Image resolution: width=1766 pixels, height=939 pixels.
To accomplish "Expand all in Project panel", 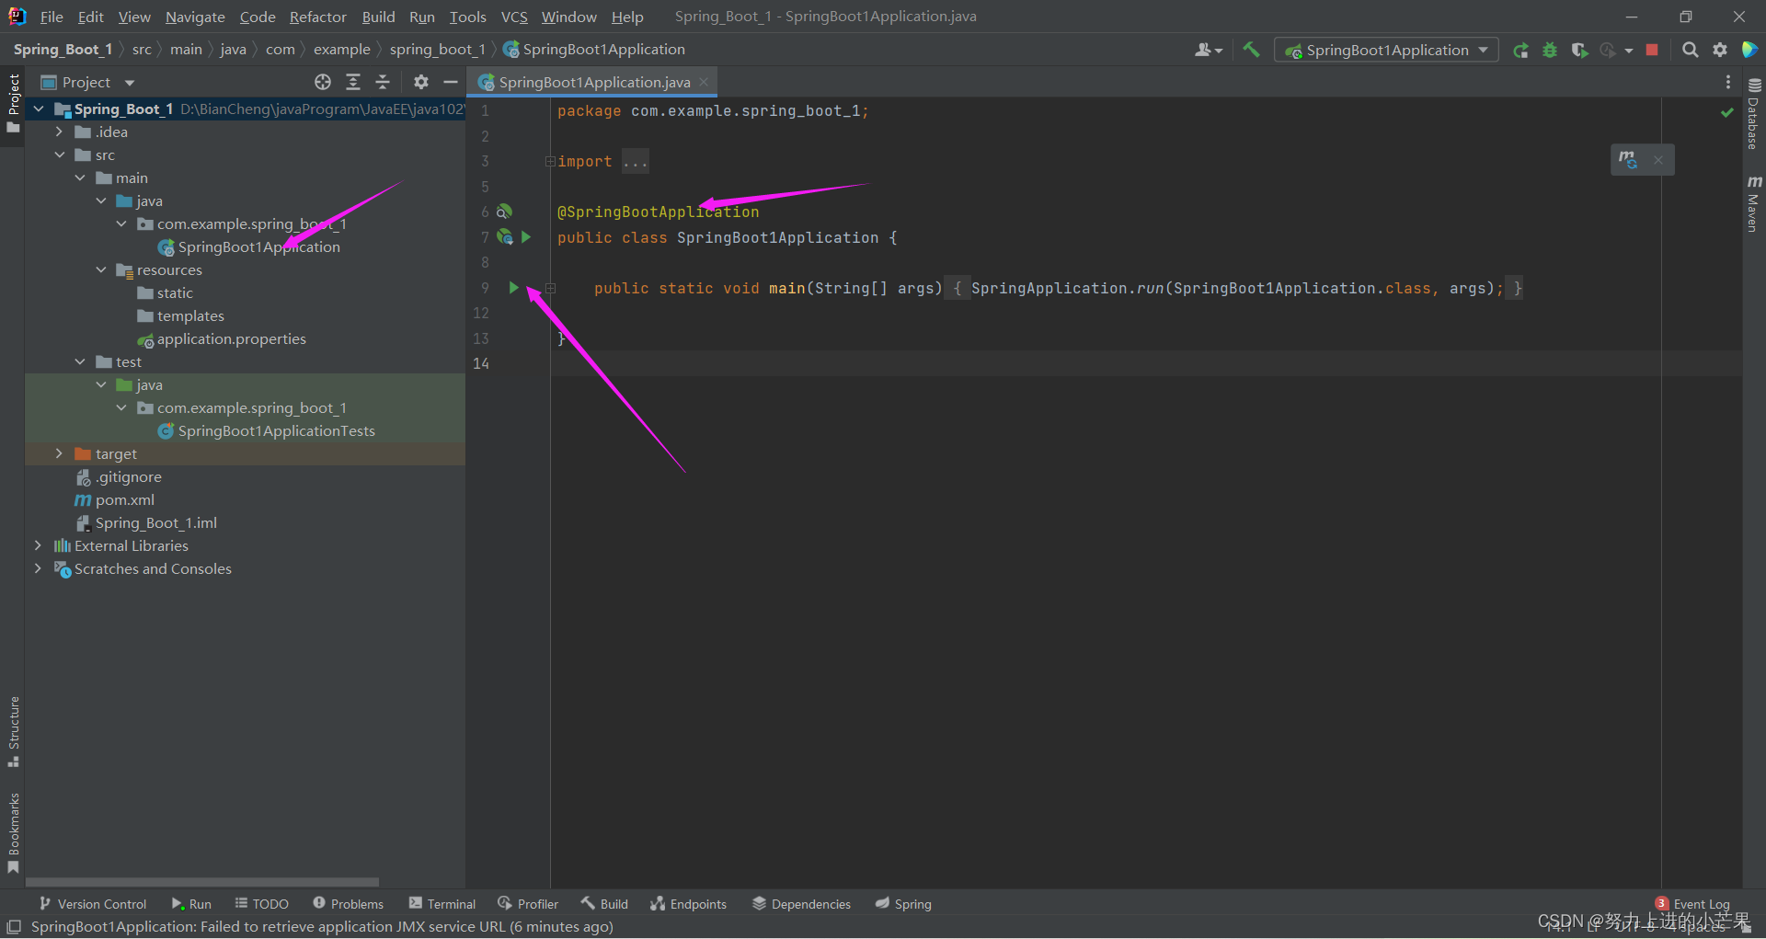I will 353,83.
